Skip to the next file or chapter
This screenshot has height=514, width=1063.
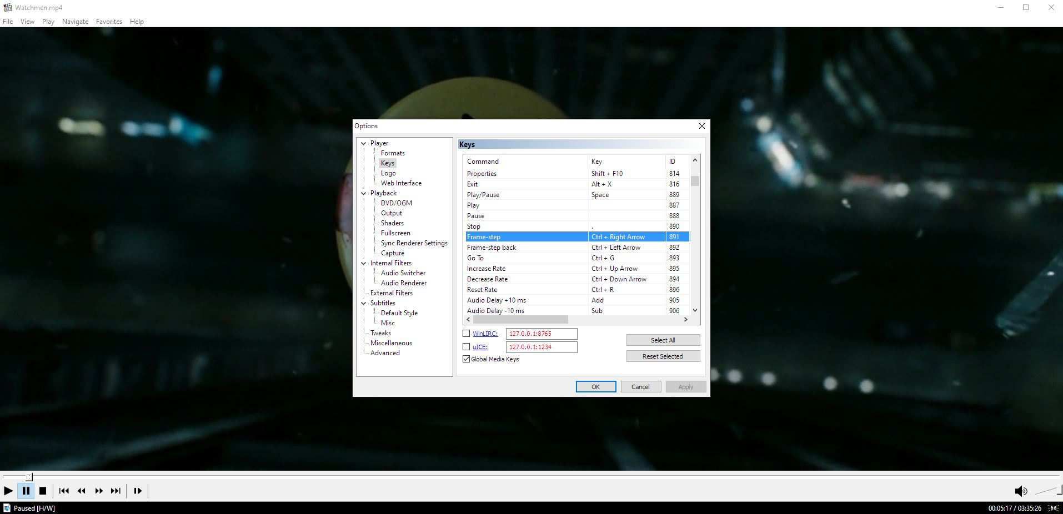[x=116, y=491]
